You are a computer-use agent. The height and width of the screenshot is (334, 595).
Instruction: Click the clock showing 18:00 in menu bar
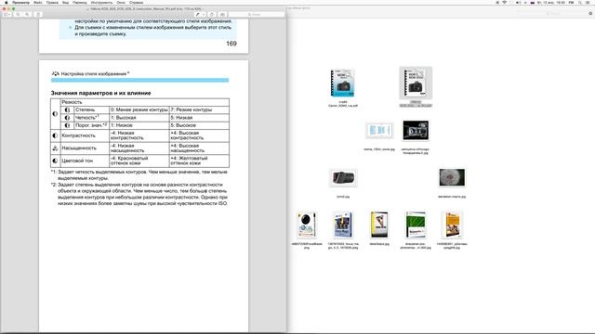pyautogui.click(x=560, y=2)
